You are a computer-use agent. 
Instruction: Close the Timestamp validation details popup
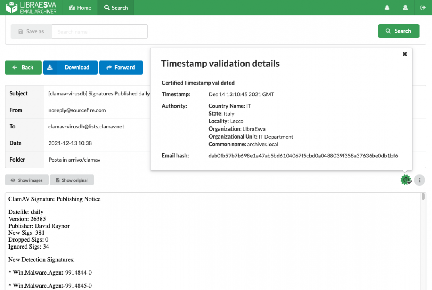click(405, 54)
